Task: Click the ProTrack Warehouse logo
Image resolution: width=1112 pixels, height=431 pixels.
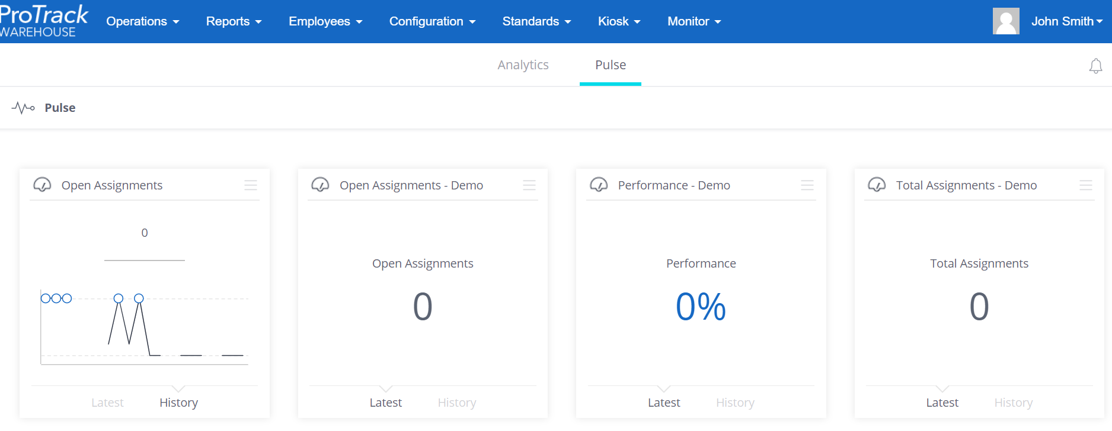Action: [x=43, y=21]
